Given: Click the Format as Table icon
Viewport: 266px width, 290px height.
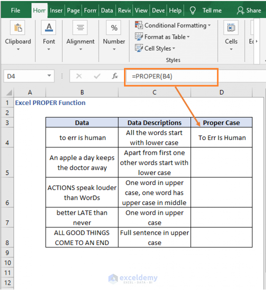Looking at the screenshot, I should [x=139, y=37].
